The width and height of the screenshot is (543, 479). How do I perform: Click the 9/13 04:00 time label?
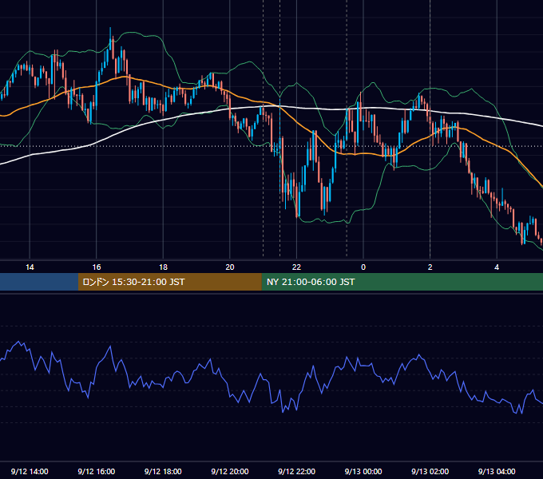[497, 471]
